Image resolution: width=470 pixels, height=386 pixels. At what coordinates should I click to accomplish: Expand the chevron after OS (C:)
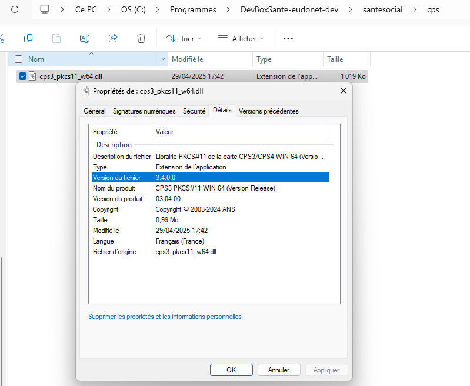point(158,9)
